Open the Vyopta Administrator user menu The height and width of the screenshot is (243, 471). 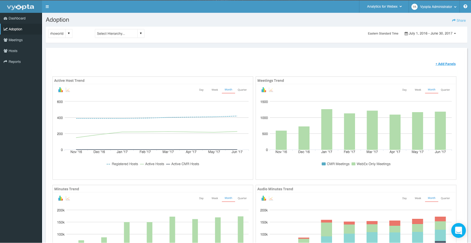(434, 6)
